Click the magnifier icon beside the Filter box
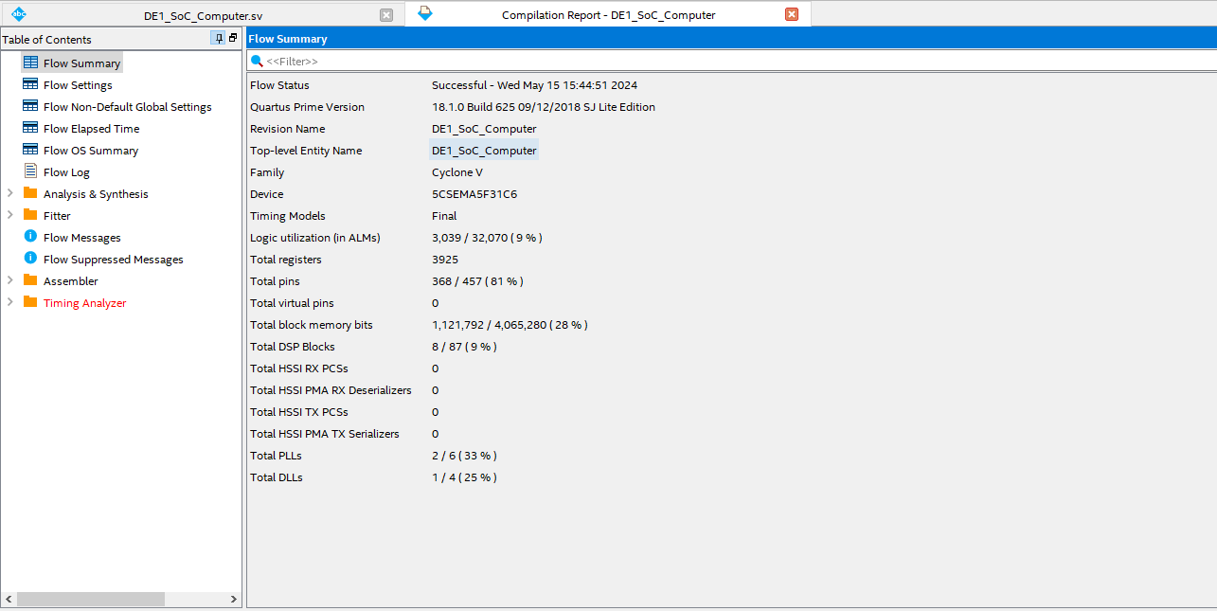Viewport: 1217px width, 611px height. tap(257, 62)
